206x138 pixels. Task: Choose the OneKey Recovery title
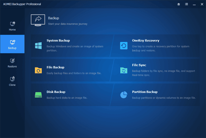[x=146, y=41]
